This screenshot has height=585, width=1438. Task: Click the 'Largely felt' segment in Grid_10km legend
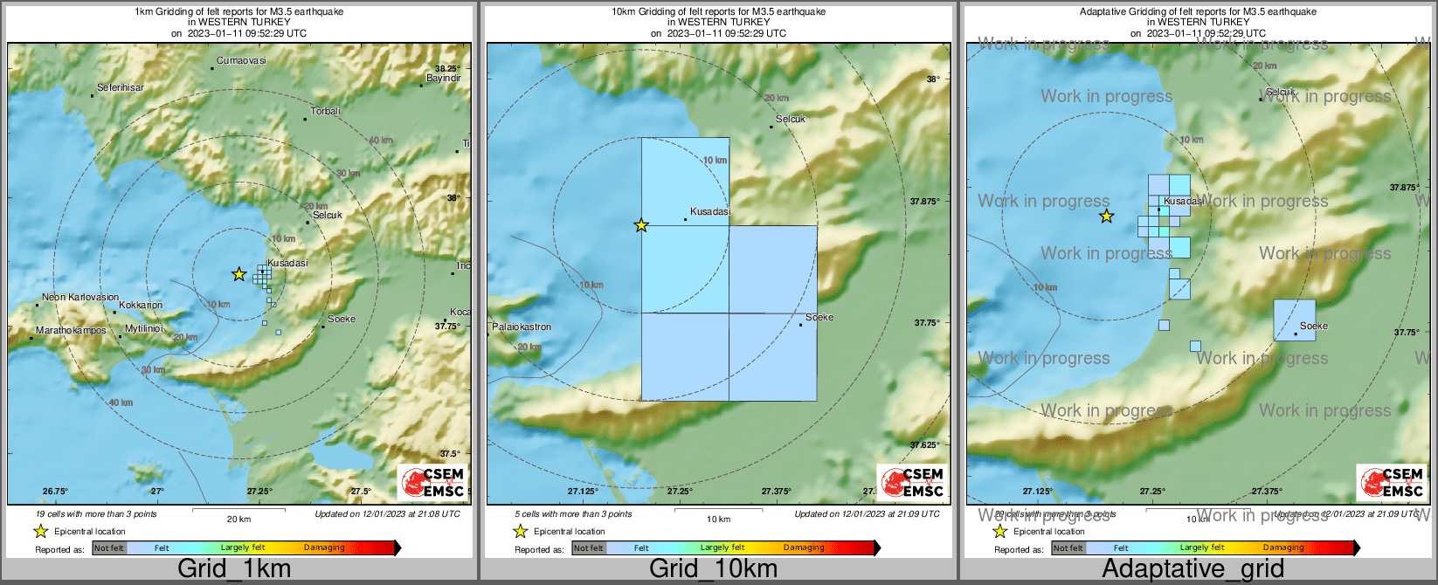point(722,548)
